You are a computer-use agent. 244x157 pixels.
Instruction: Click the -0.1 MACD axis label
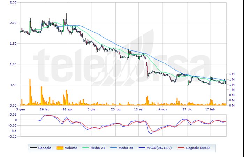[13, 131]
